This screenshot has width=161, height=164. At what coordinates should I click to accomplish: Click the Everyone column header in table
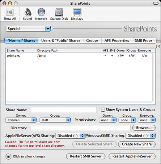(144, 51)
